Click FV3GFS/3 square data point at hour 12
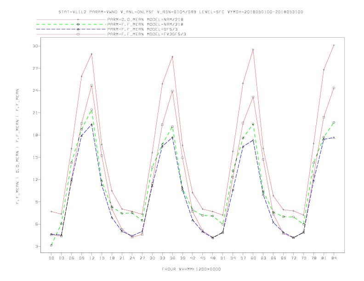Image resolution: width=364 pixels, height=281 pixels. 92,85
